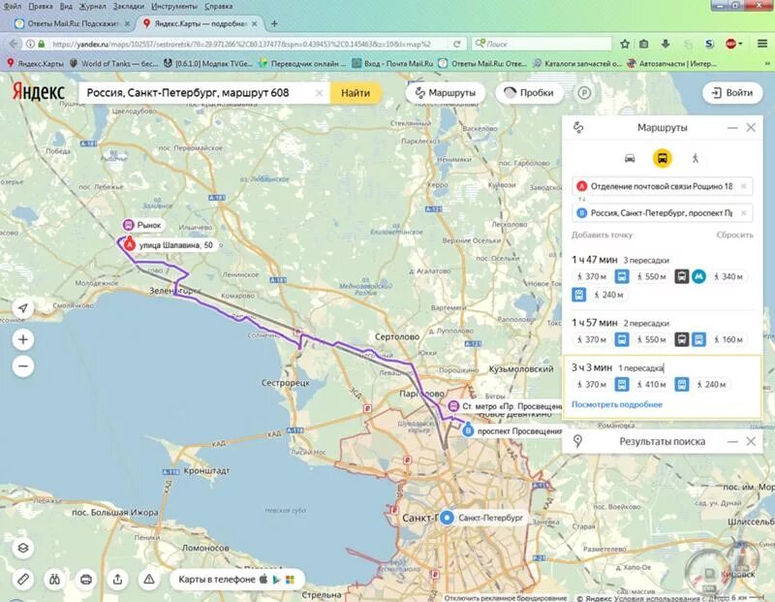
Task: Select the 1 ч 57 мин route option
Action: pos(662,333)
